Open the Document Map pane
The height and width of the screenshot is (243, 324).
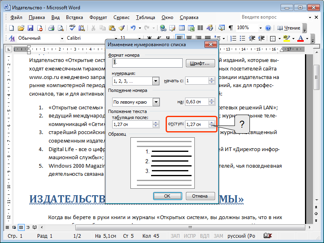click(x=222, y=28)
